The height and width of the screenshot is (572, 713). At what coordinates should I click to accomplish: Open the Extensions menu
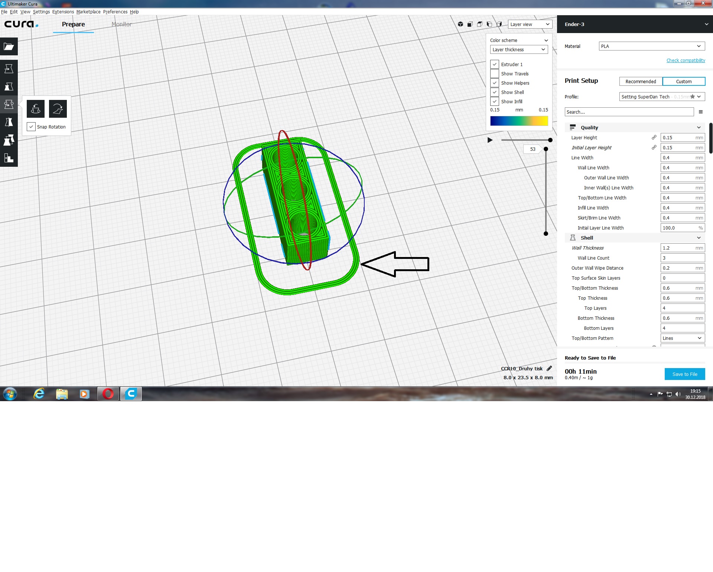(x=63, y=12)
